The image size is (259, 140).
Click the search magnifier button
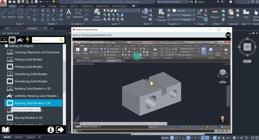61,40
